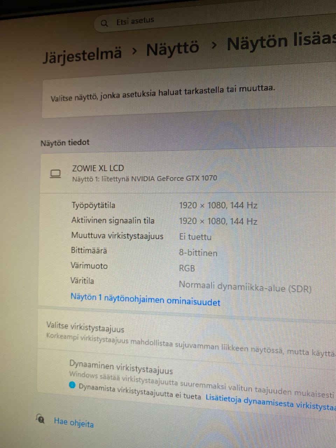Click the search magnifier icon
This screenshot has width=336, height=448.
pos(104,23)
